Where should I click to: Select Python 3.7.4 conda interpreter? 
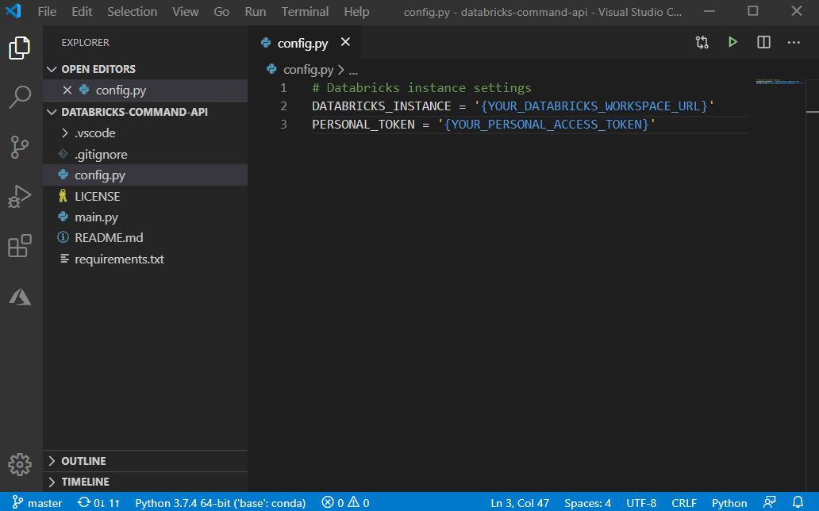[220, 502]
